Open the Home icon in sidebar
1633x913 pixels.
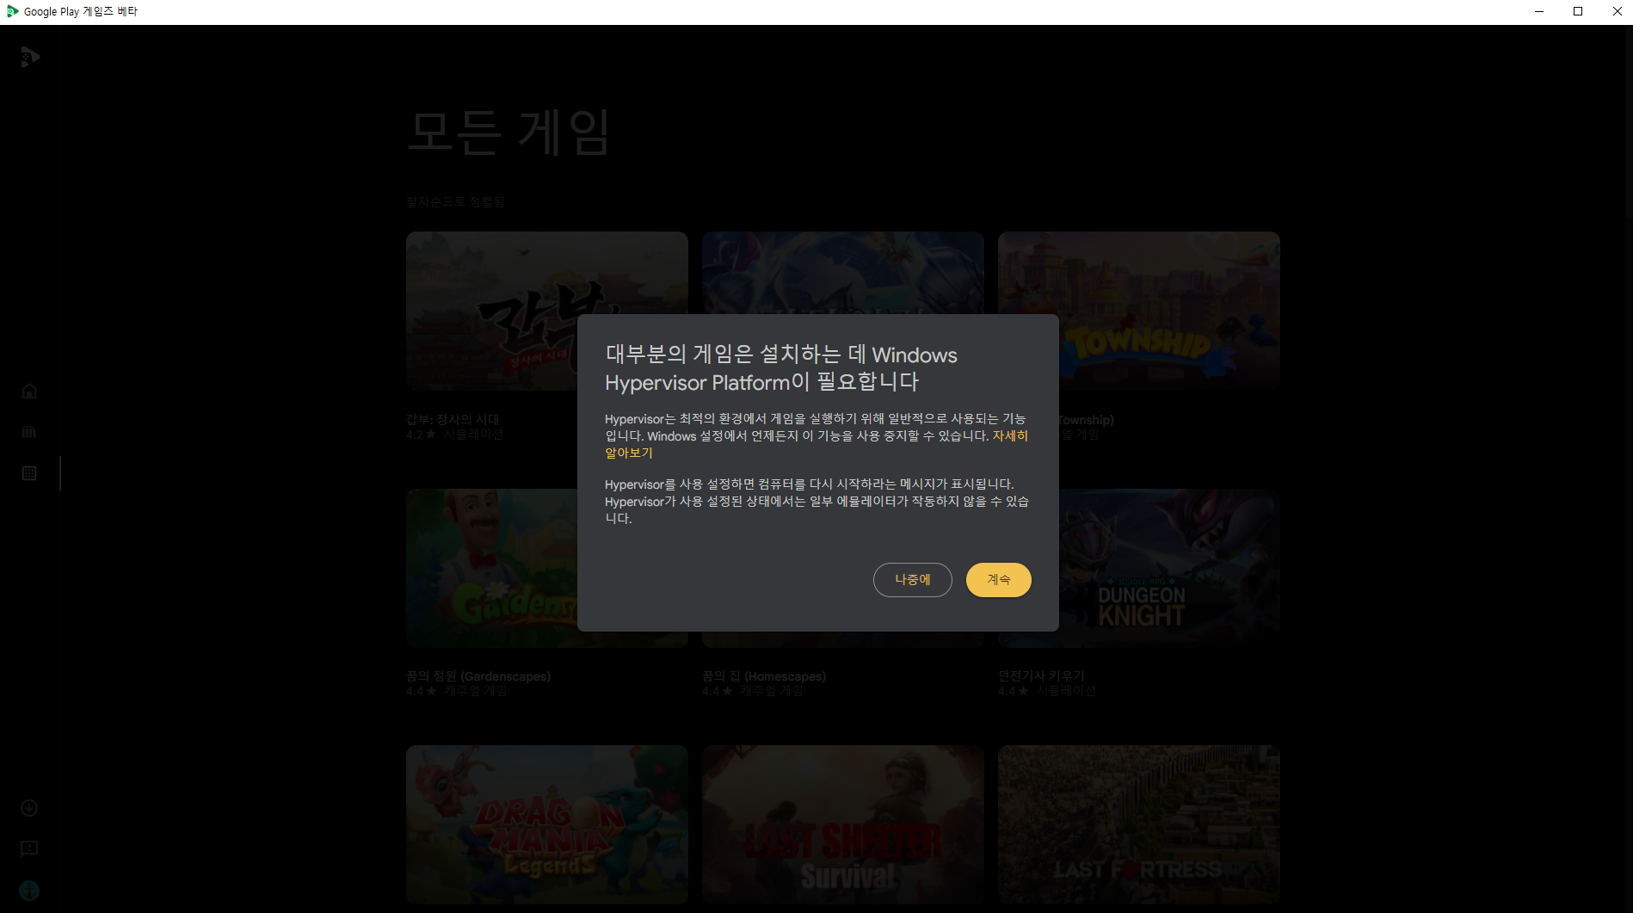point(29,391)
